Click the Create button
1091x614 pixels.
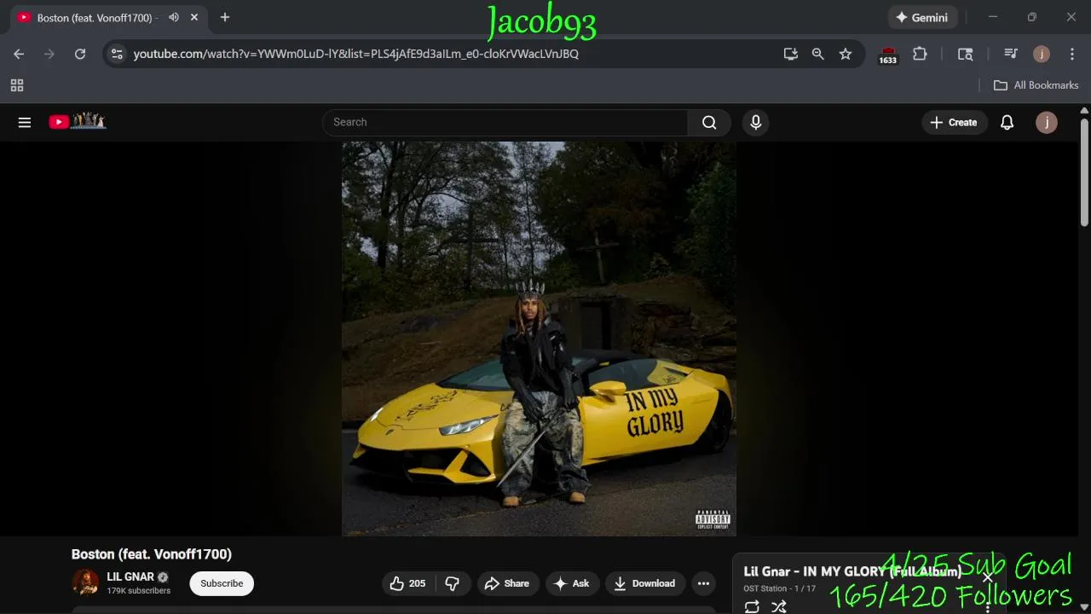pos(953,122)
